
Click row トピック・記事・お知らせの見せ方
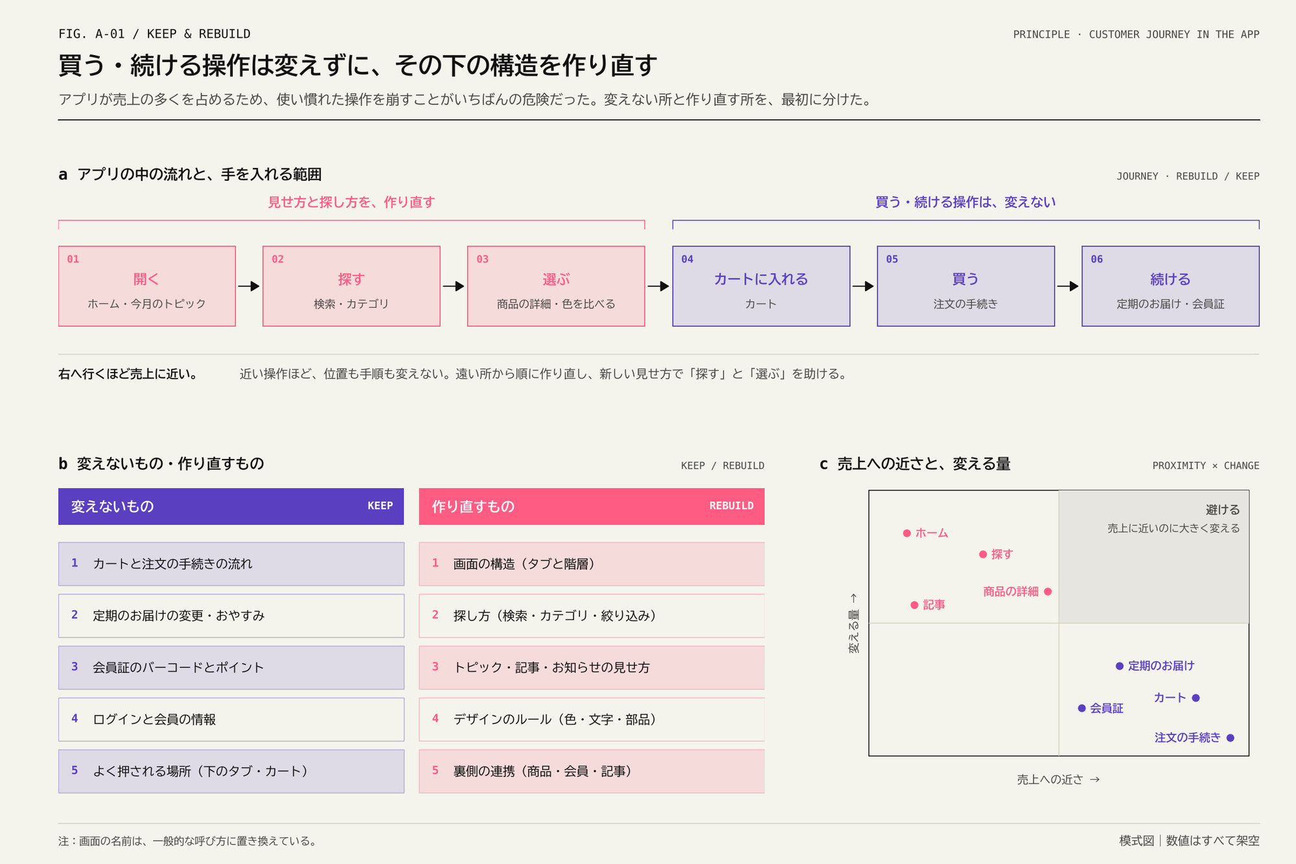pyautogui.click(x=592, y=668)
